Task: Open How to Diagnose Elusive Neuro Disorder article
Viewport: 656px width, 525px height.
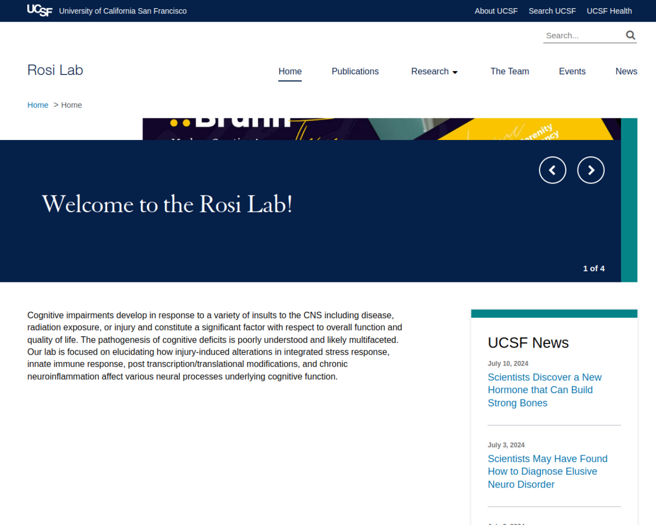Action: 548,472
